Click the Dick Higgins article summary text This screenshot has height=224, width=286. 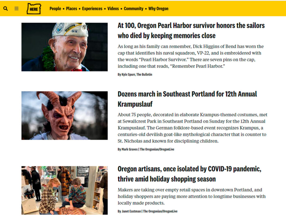191,56
